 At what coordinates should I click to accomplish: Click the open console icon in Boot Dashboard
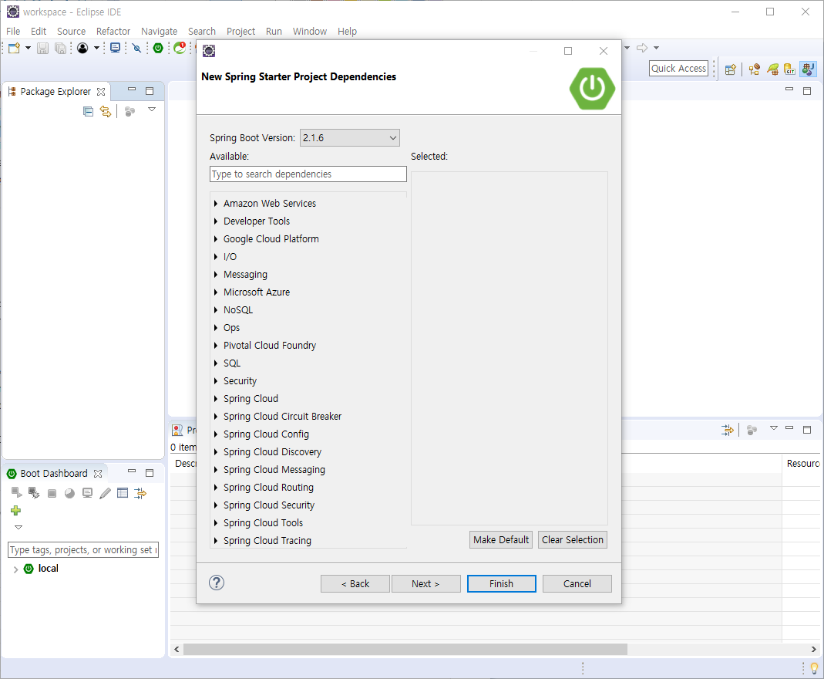click(x=87, y=493)
